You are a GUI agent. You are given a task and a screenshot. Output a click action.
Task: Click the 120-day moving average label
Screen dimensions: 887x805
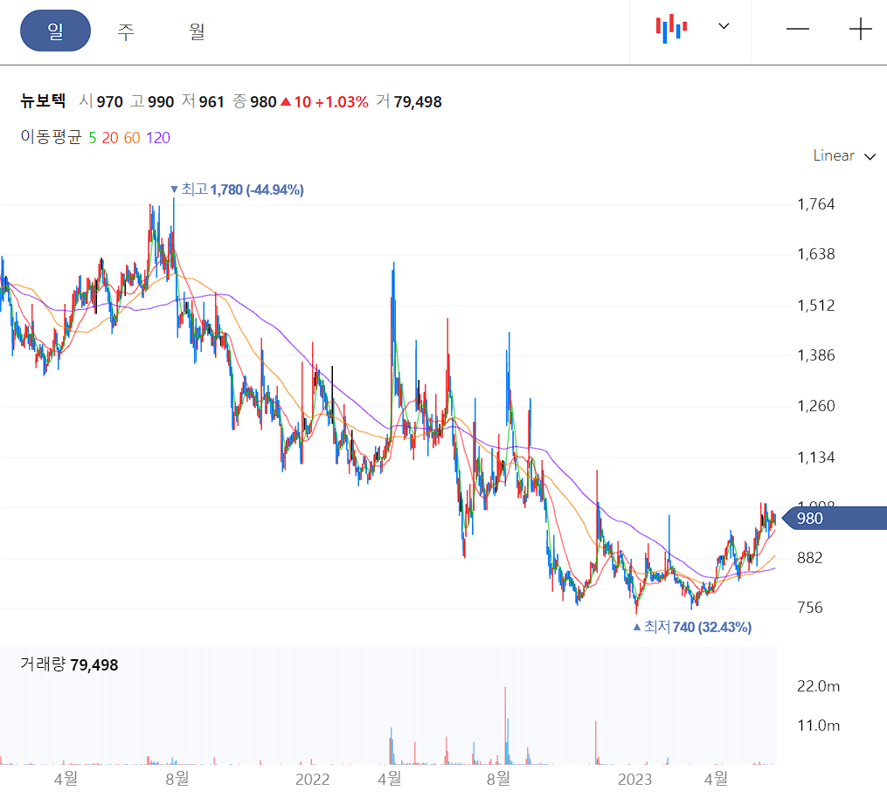[x=158, y=138]
